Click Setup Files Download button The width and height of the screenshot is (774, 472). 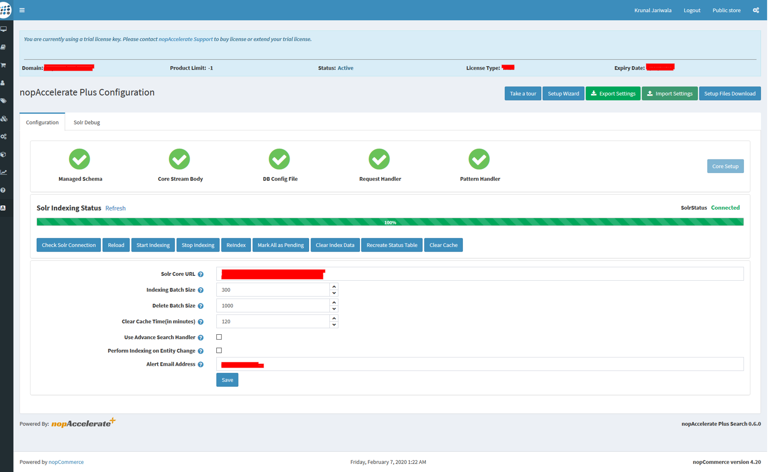click(730, 94)
